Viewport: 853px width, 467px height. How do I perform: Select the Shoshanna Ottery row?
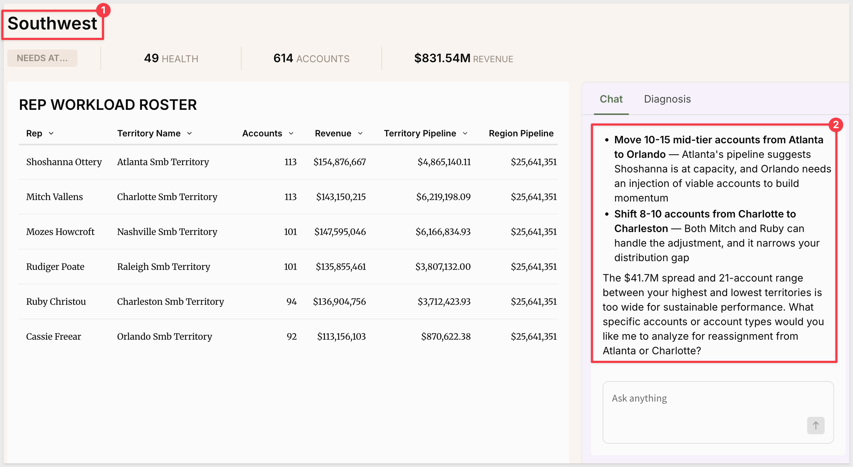click(x=288, y=162)
